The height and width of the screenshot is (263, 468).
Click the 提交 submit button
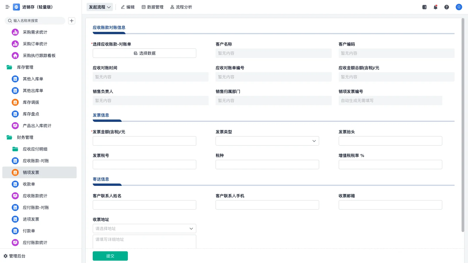110,256
